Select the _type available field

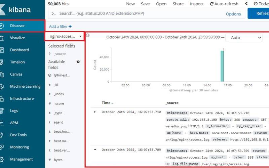click(58, 113)
